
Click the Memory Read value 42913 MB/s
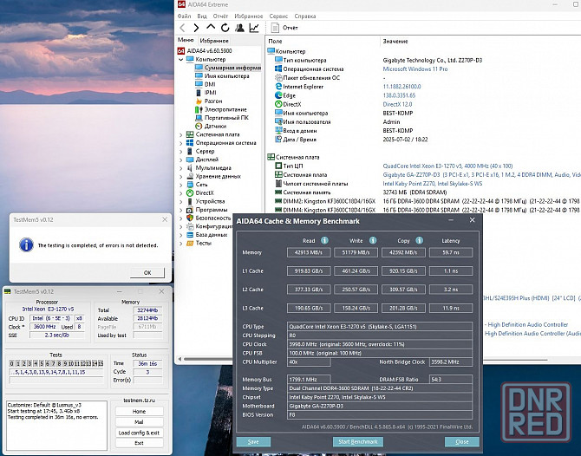coord(309,252)
